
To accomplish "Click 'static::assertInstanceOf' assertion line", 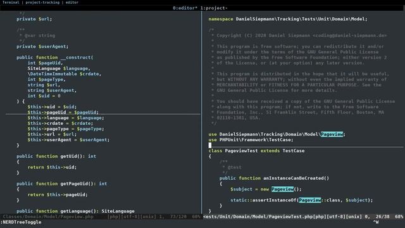I will tap(302, 200).
